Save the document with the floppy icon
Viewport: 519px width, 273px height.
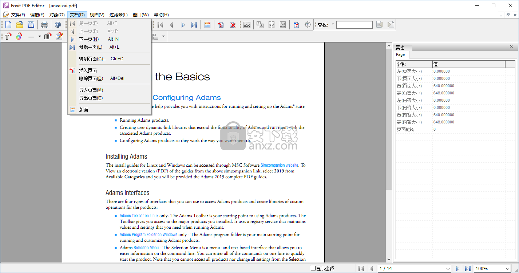pos(31,25)
